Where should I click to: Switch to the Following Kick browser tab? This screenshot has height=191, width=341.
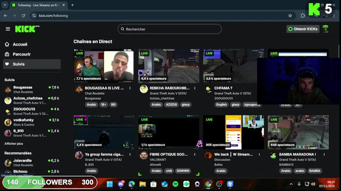(38, 5)
